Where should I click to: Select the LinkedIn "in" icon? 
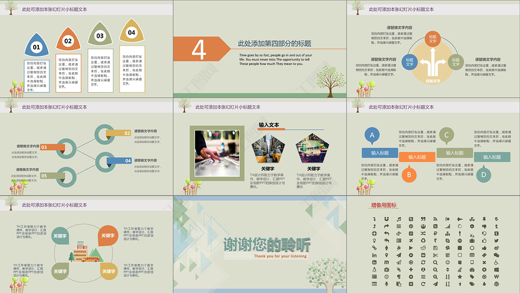[x=374, y=255]
